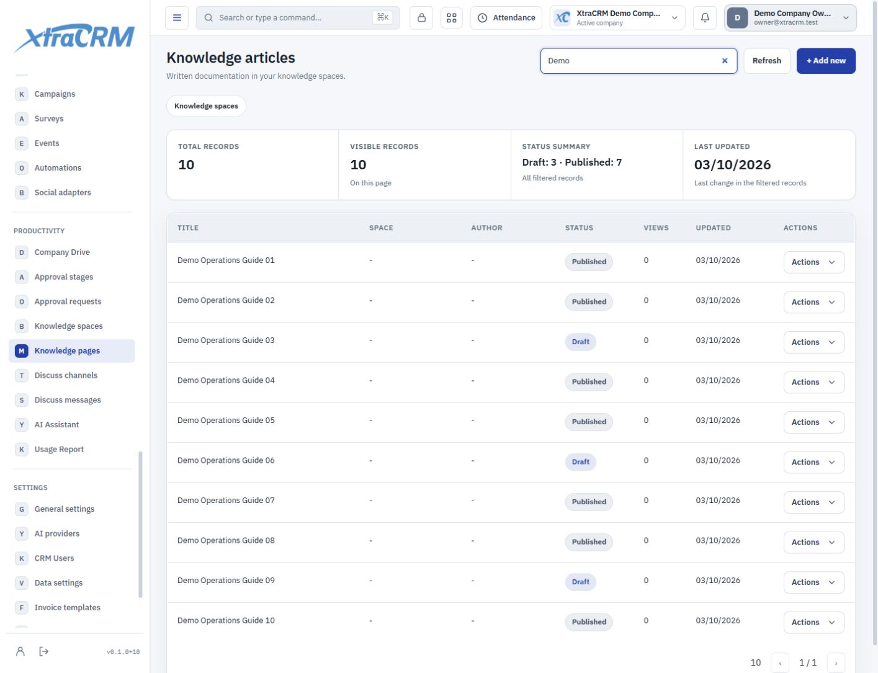878x673 pixels.
Task: Open Invoice templates in the sidebar
Action: (72, 608)
